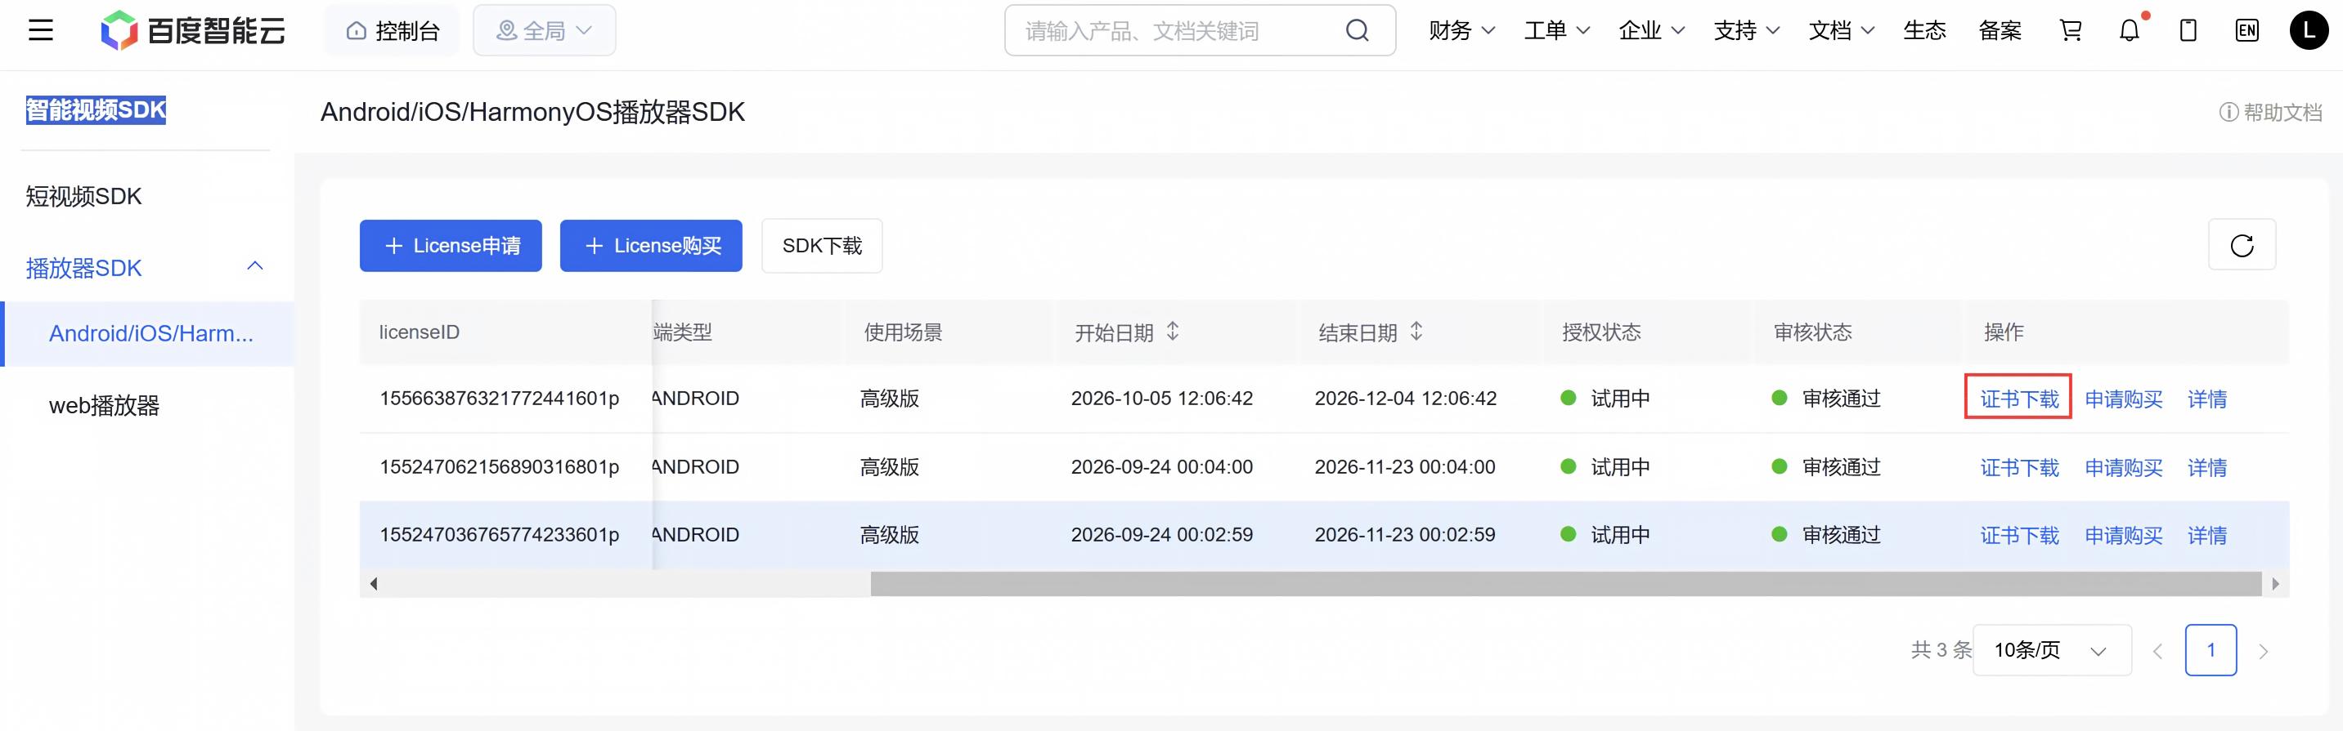The height and width of the screenshot is (731, 2343).
Task: Expand the 工单 menu
Action: coord(1557,31)
